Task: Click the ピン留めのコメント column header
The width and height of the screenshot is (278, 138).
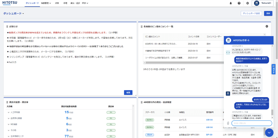Action: [x=153, y=37]
